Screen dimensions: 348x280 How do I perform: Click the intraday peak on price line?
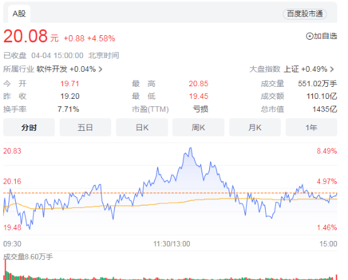[x=190, y=148]
